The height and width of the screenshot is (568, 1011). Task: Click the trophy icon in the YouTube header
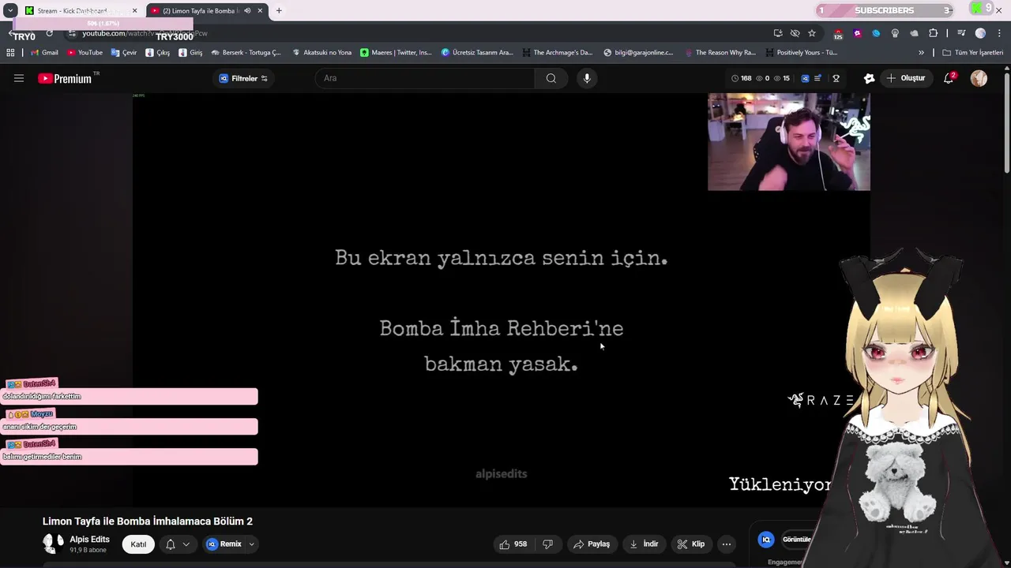pyautogui.click(x=836, y=78)
